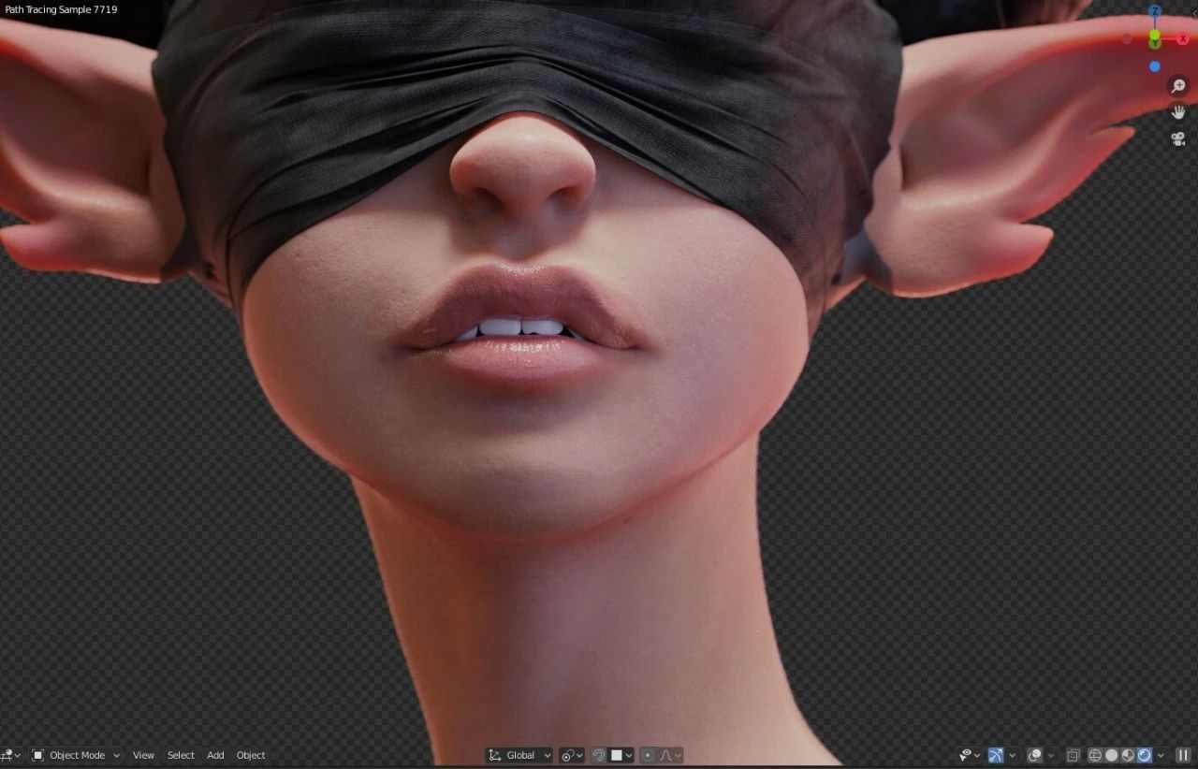This screenshot has width=1198, height=769.
Task: Open the Add menu
Action: pyautogui.click(x=215, y=755)
